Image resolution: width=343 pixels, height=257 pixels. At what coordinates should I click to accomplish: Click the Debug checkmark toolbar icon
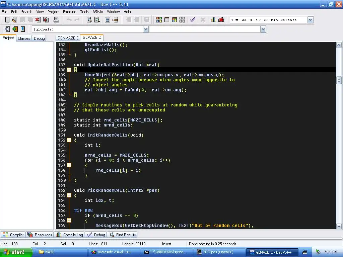point(193,20)
